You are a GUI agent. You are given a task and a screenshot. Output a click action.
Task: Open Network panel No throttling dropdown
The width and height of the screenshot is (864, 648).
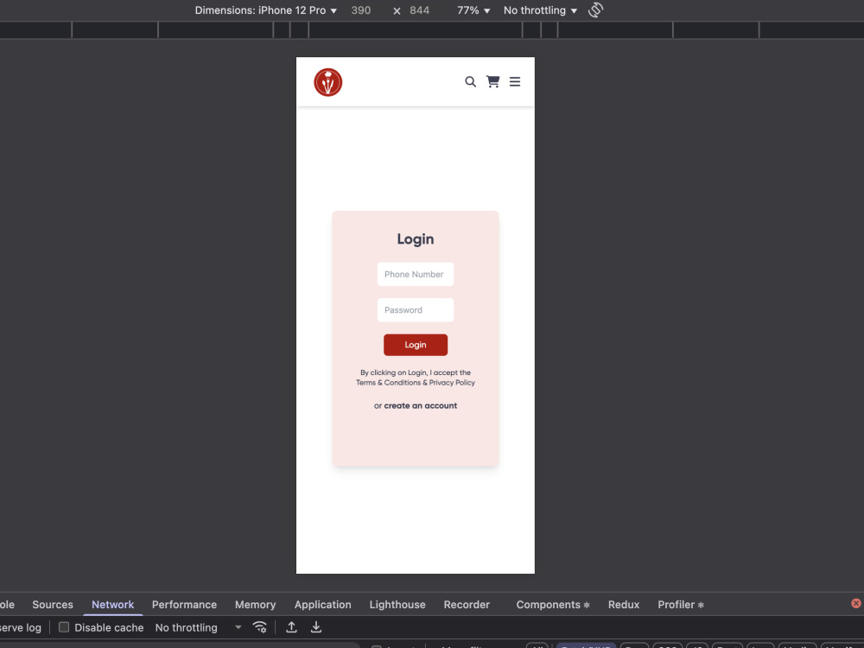coord(199,627)
